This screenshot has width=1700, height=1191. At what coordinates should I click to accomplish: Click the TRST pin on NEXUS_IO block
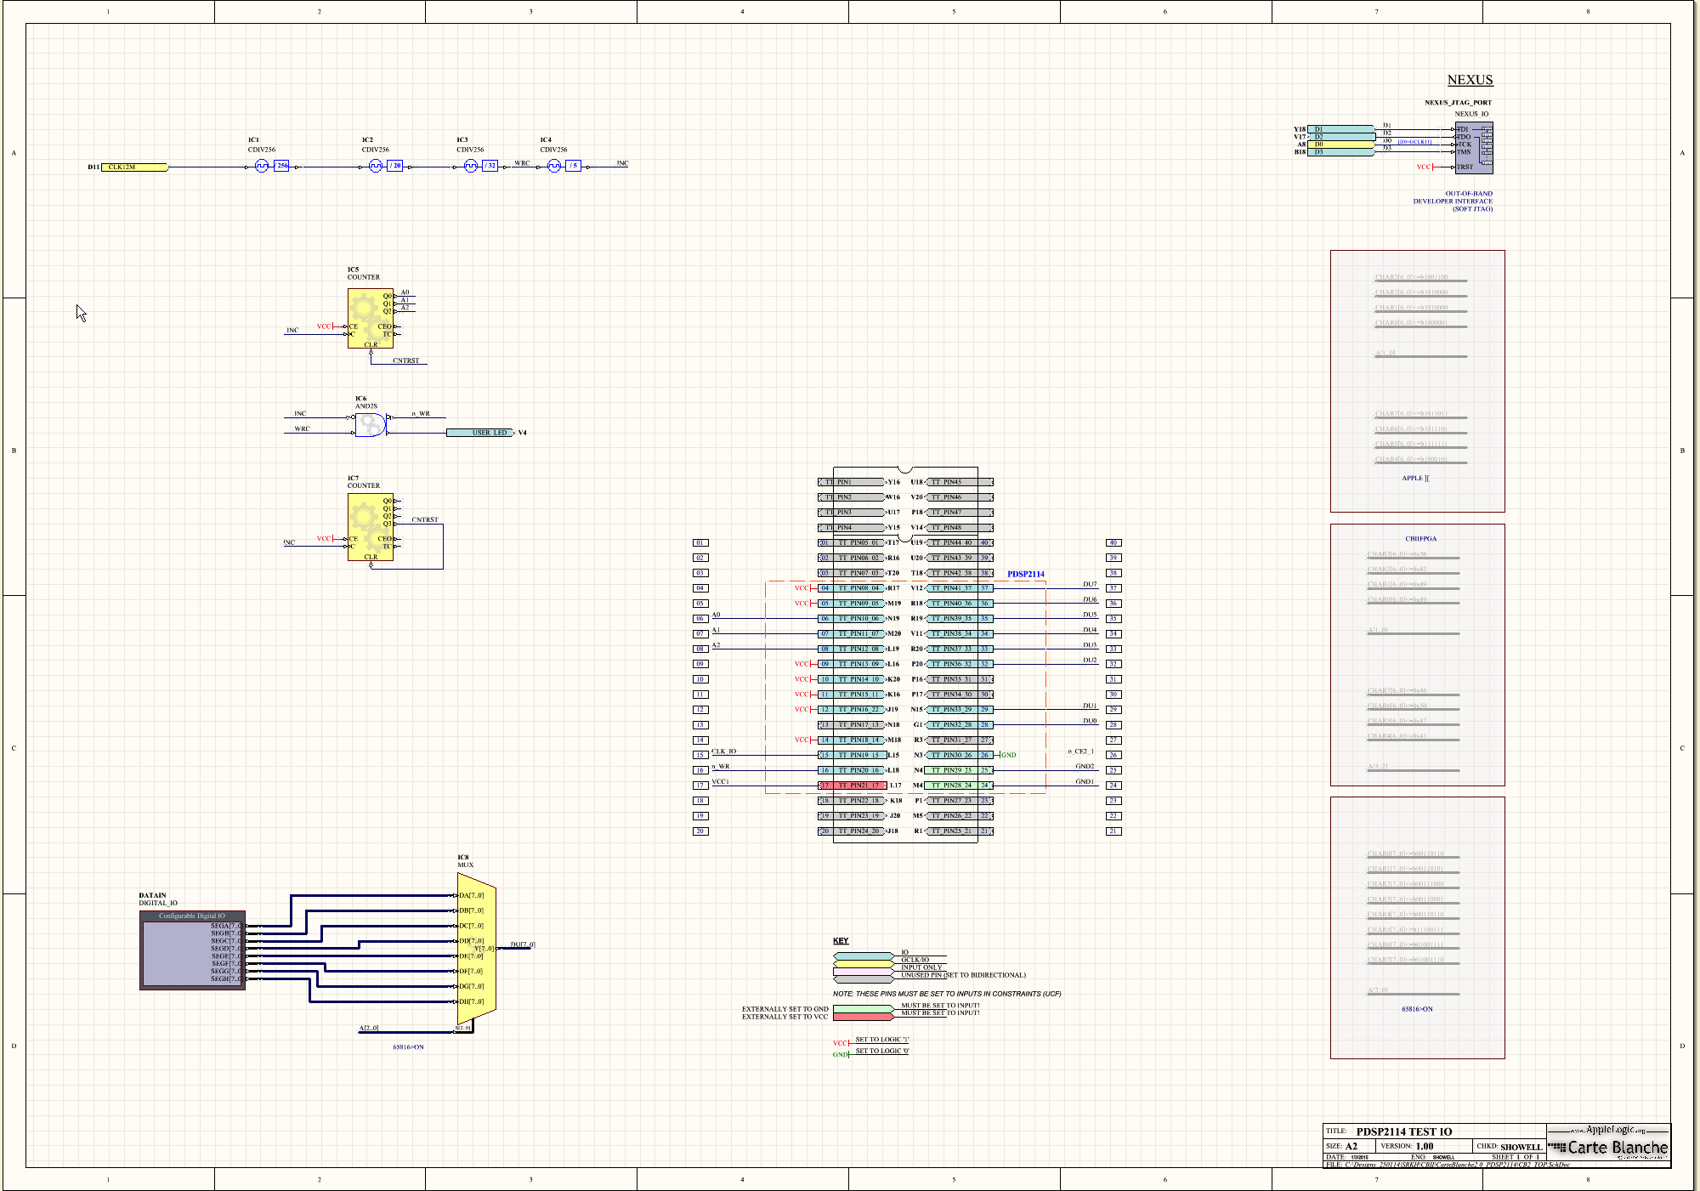1465,167
